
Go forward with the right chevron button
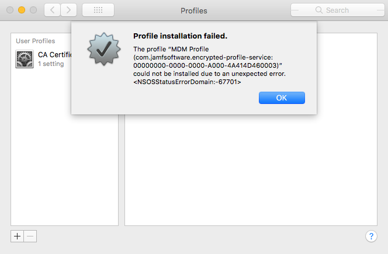click(x=68, y=10)
